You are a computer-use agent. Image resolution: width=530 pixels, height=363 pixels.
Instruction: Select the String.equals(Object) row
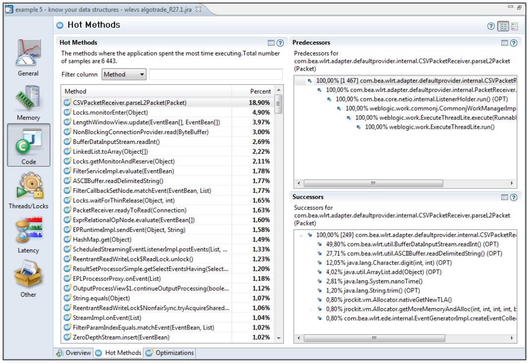(x=167, y=298)
